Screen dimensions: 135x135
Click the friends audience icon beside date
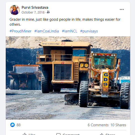click(48, 12)
